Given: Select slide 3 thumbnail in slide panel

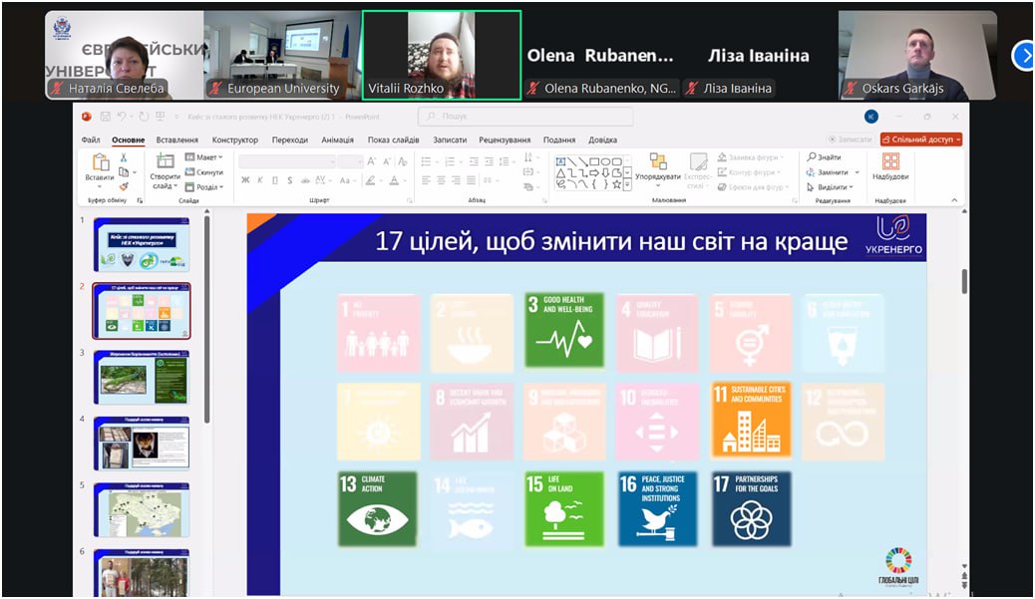Looking at the screenshot, I should click(x=141, y=376).
